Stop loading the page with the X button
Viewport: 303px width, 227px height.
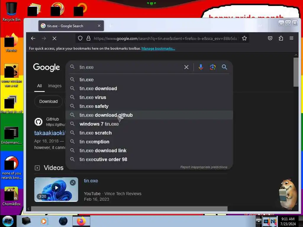pyautogui.click(x=54, y=38)
